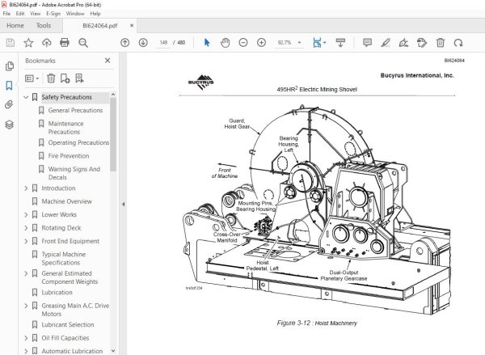Click the find current bookmark icon
The image size is (485, 355).
click(79, 78)
